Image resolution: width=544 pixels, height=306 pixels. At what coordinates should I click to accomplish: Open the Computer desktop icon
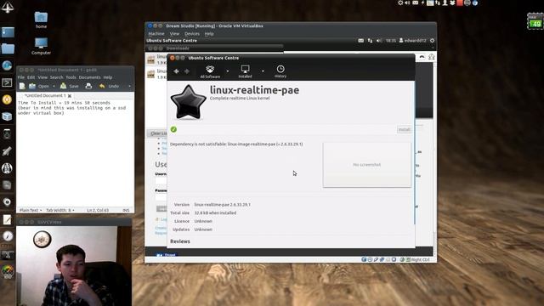coord(41,46)
